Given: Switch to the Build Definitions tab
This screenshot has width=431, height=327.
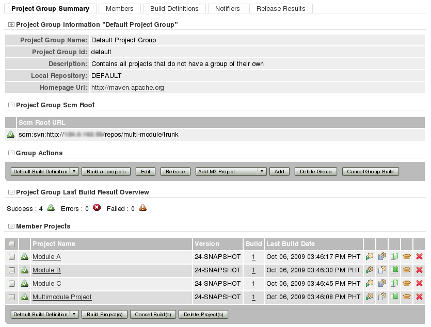Looking at the screenshot, I should pyautogui.click(x=174, y=8).
